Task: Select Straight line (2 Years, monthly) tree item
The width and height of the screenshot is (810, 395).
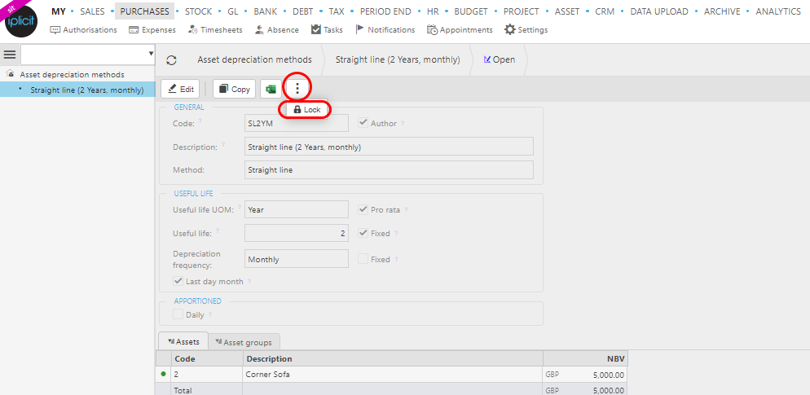Action: [x=86, y=90]
